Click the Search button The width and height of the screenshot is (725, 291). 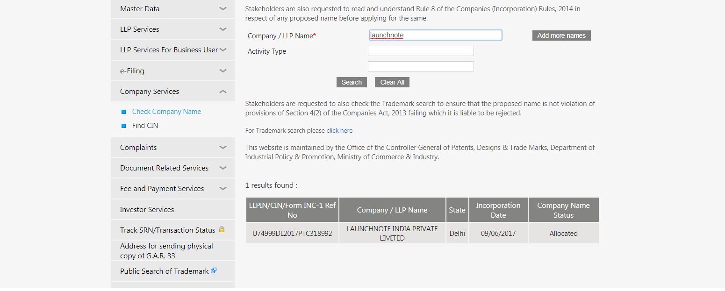coord(352,82)
